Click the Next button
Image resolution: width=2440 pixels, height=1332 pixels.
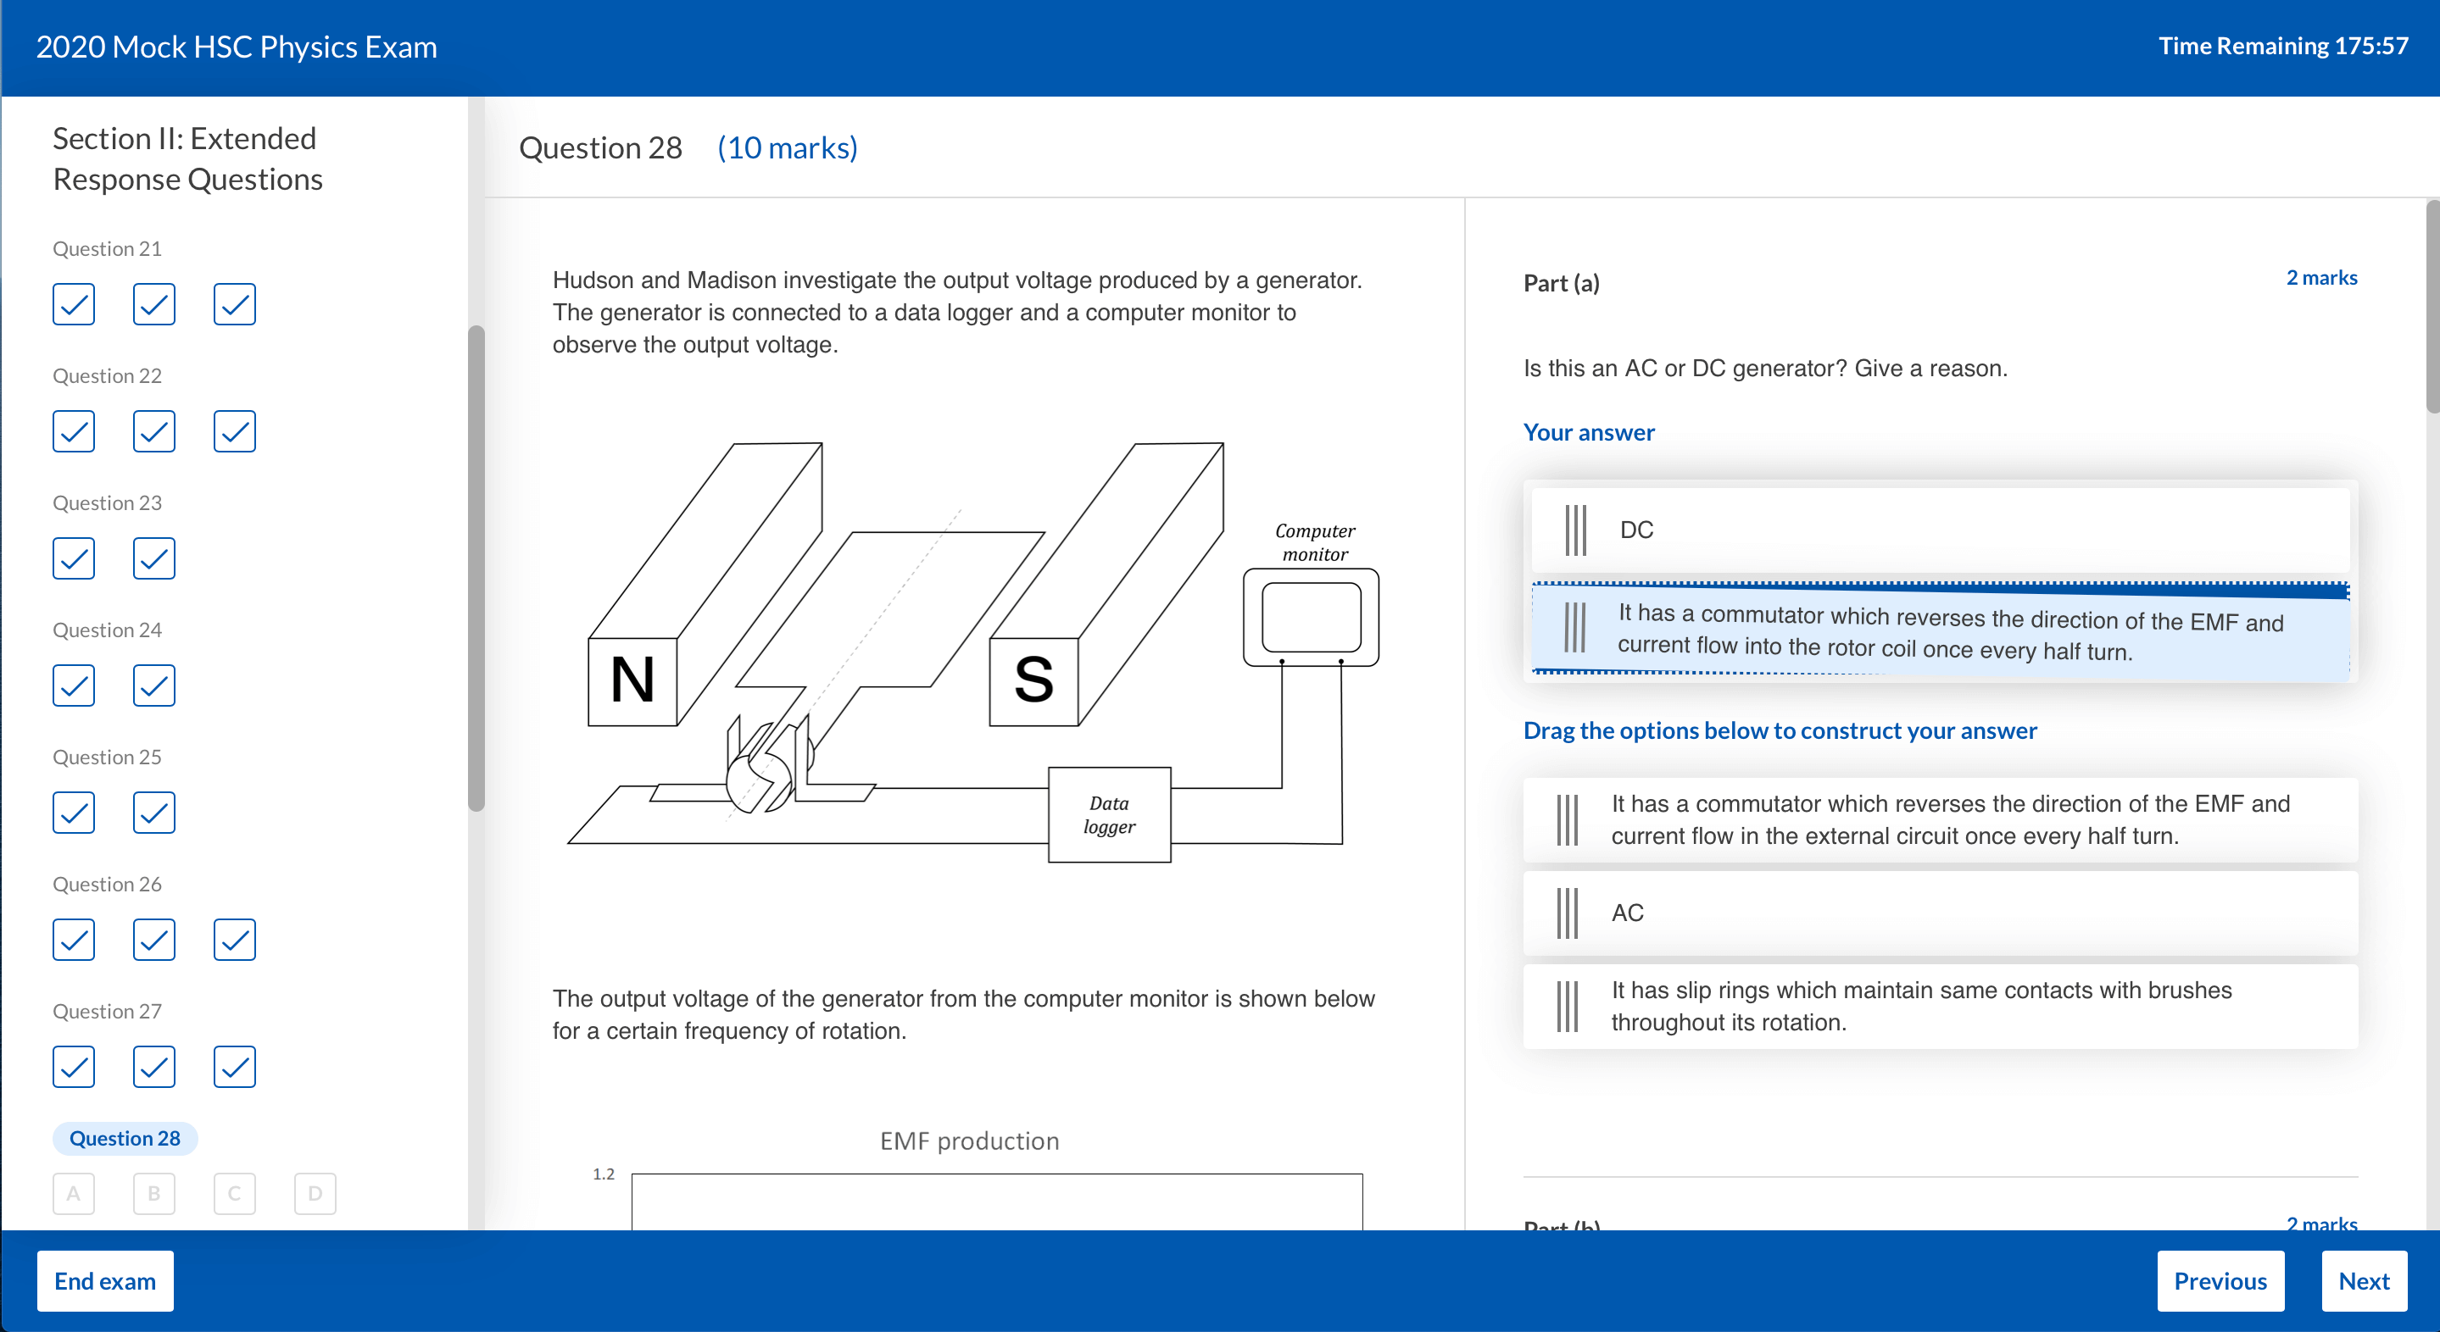tap(2365, 1281)
